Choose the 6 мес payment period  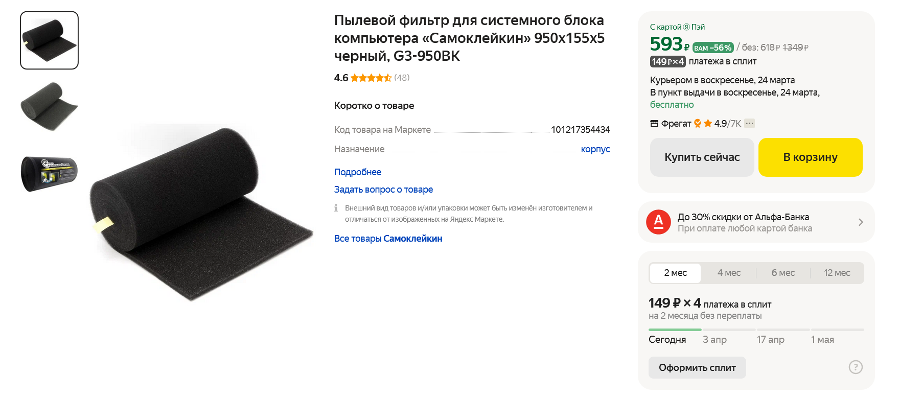point(783,273)
